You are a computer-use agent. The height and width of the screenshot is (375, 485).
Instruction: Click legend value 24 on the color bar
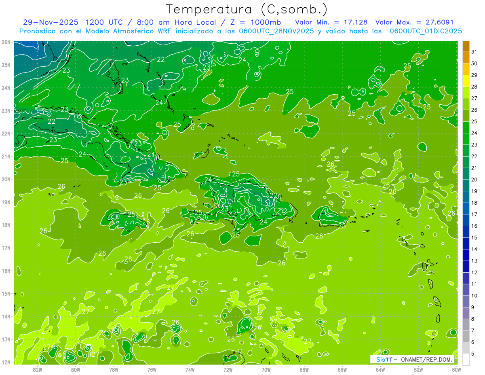[x=474, y=133]
